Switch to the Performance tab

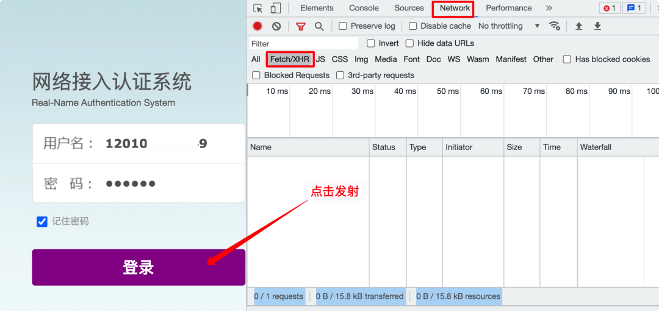508,8
